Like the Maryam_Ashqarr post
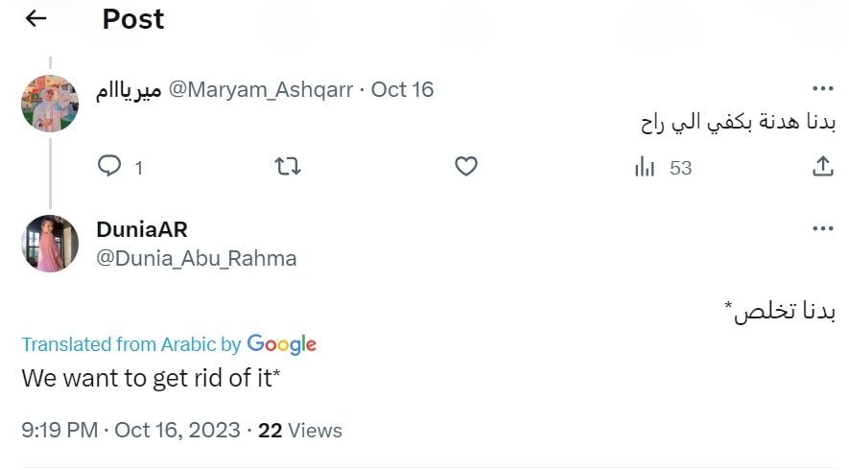Viewport: 849px width, 470px height. [465, 166]
